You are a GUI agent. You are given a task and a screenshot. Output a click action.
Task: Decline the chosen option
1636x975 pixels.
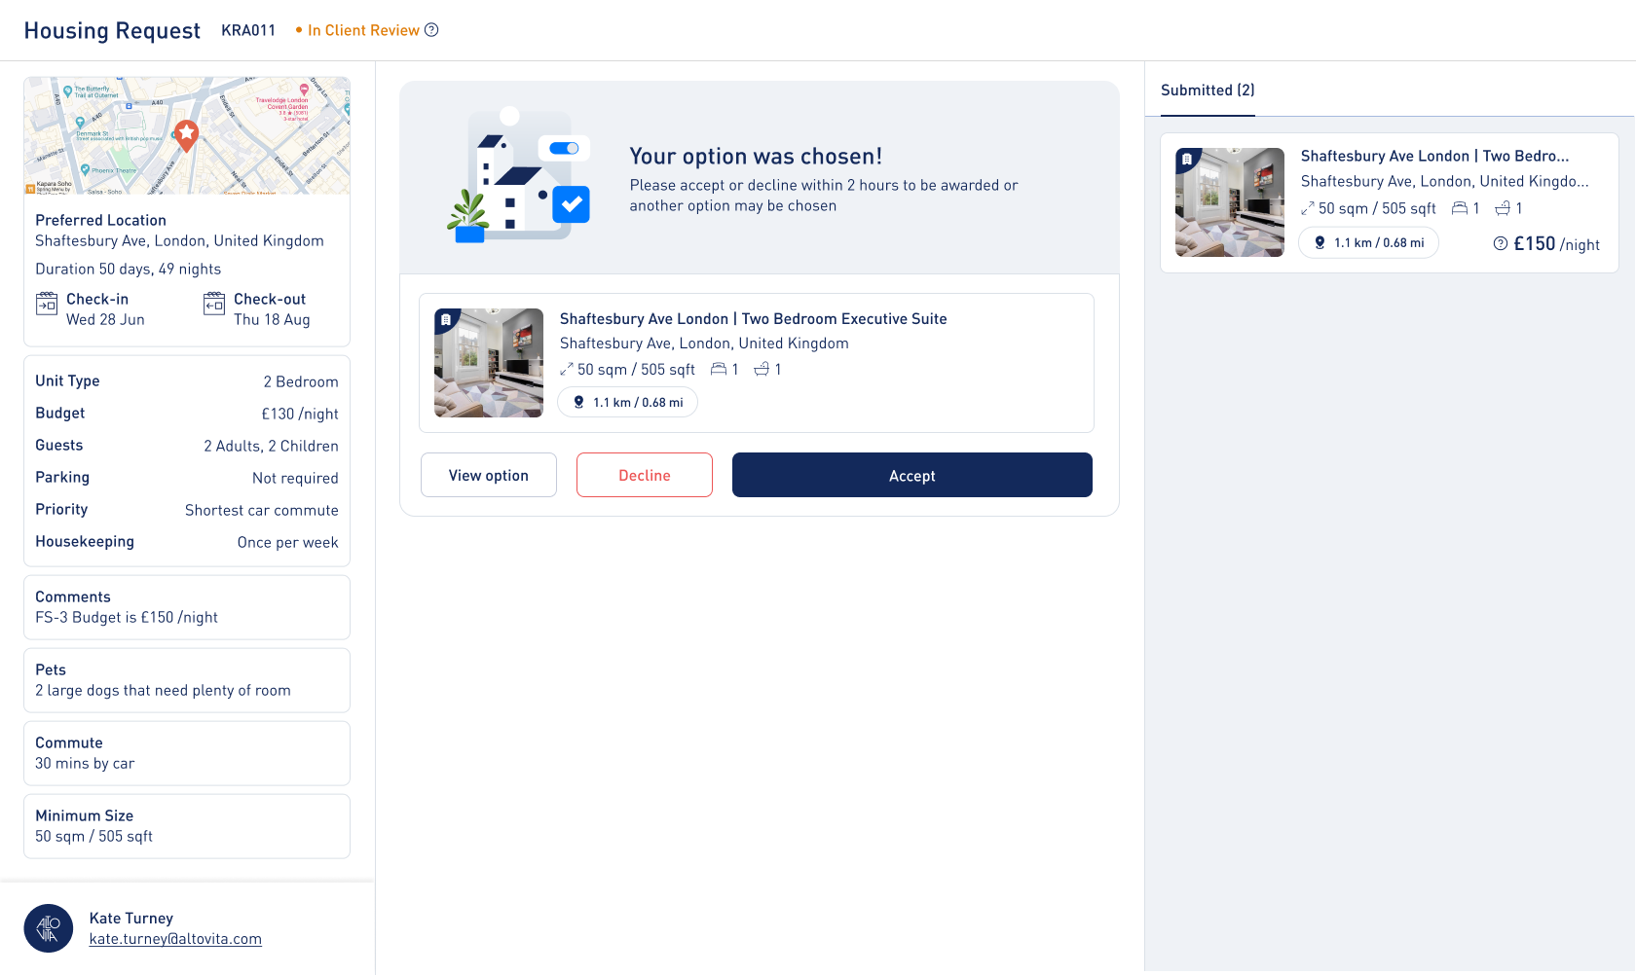click(x=645, y=475)
